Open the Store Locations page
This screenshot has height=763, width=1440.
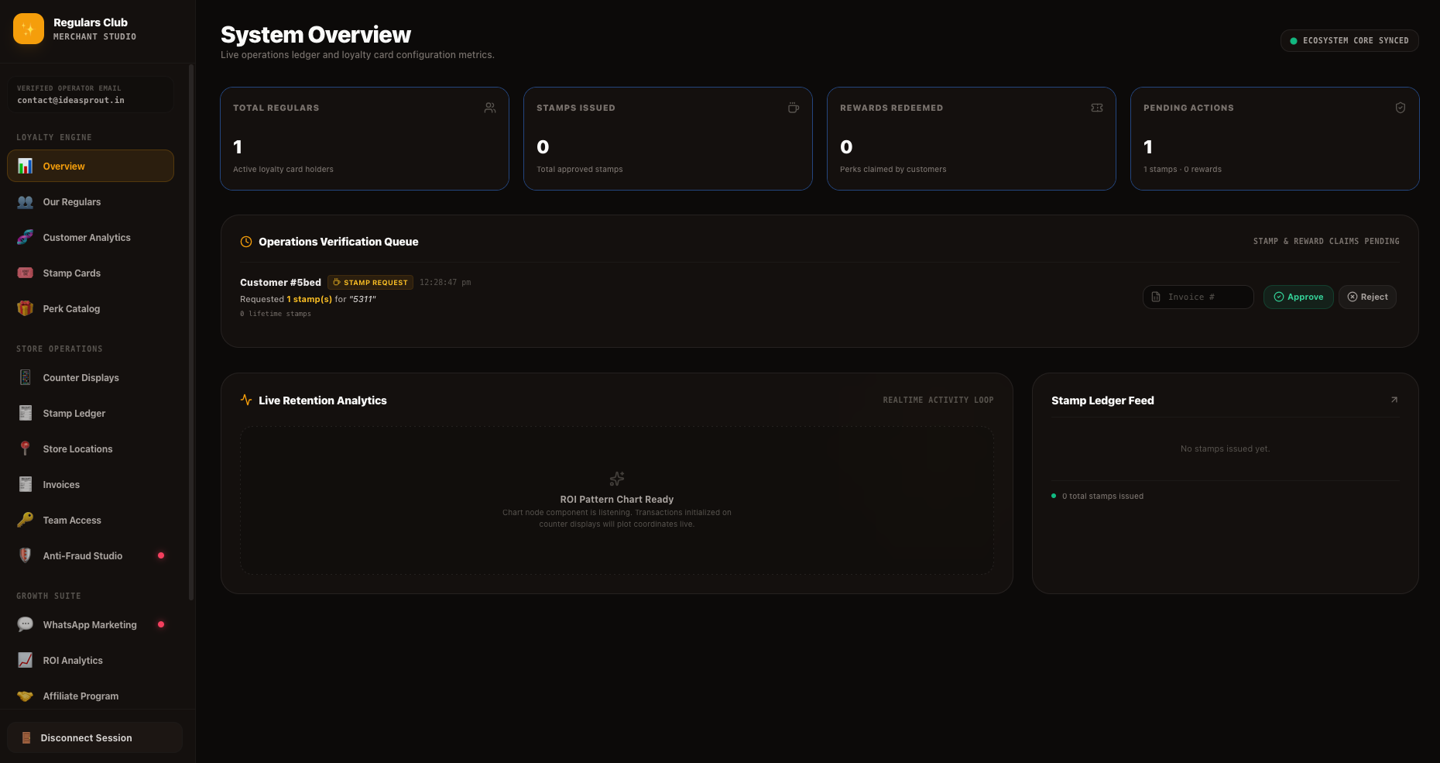coord(91,449)
